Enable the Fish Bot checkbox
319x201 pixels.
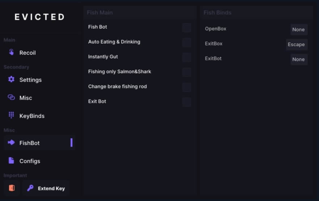point(186,27)
